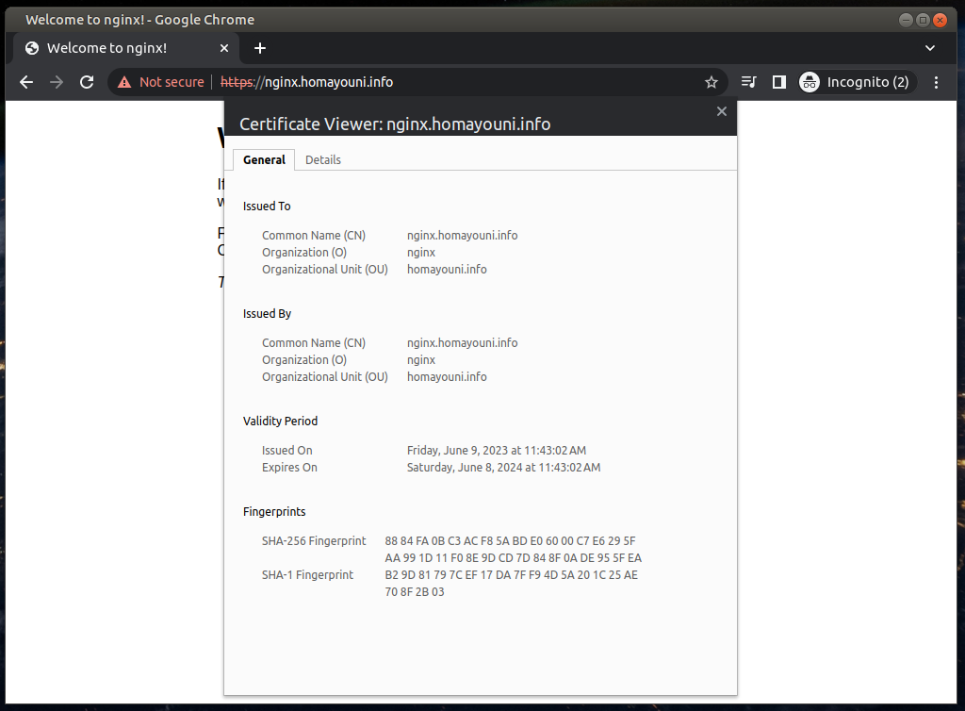Click the SHA-256 fingerprint first line starting 88 84
The height and width of the screenshot is (711, 965).
pos(510,541)
